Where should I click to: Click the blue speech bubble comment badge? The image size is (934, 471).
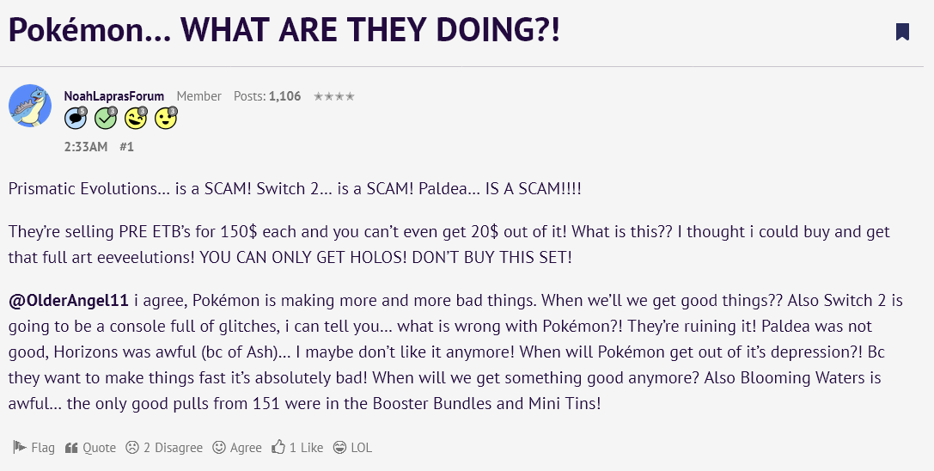tap(76, 119)
